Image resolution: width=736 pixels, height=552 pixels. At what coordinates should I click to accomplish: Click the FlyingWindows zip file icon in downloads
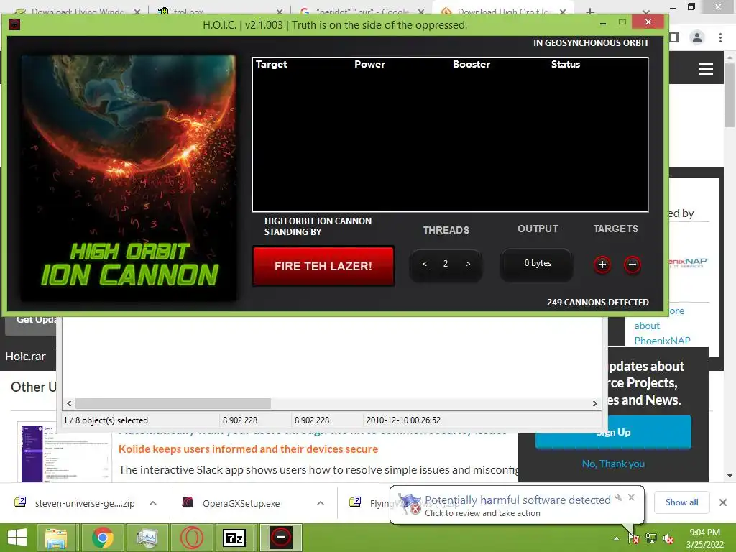coord(355,502)
